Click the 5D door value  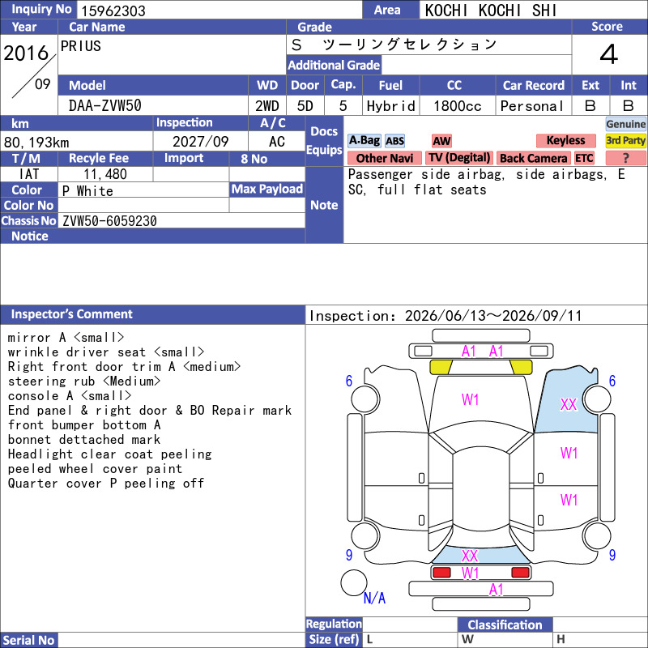coord(305,106)
